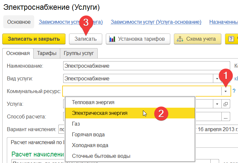238x163 pixels.
Task: Click into the empty Коммунальный ресурс field
Action: coord(142,91)
